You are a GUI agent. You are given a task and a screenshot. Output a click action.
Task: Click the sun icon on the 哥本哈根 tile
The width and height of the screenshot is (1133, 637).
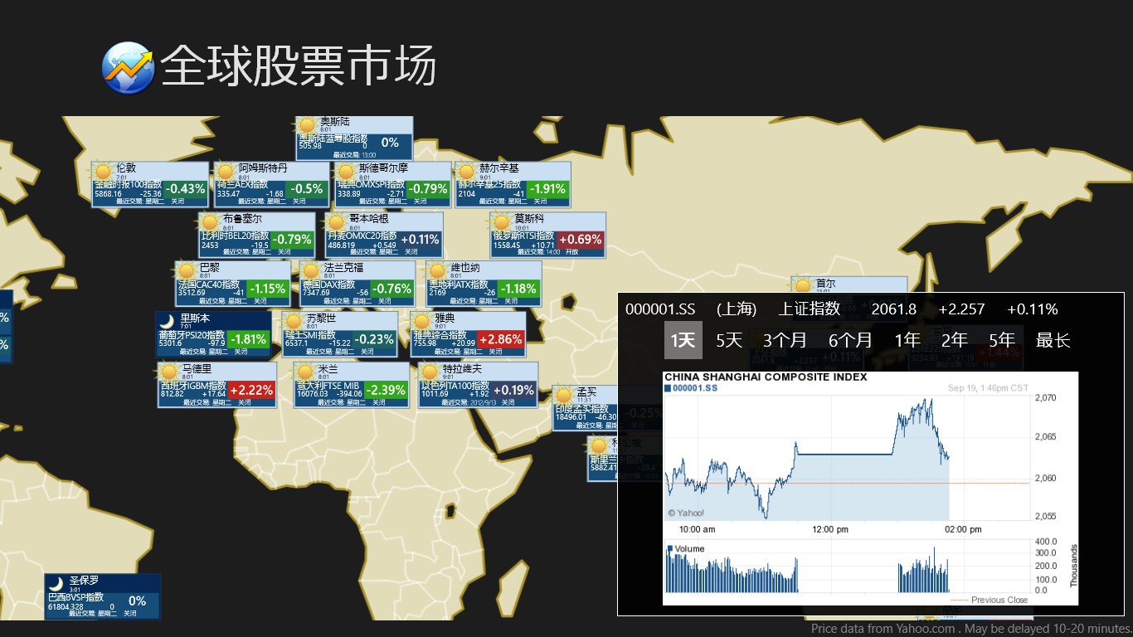(x=337, y=221)
